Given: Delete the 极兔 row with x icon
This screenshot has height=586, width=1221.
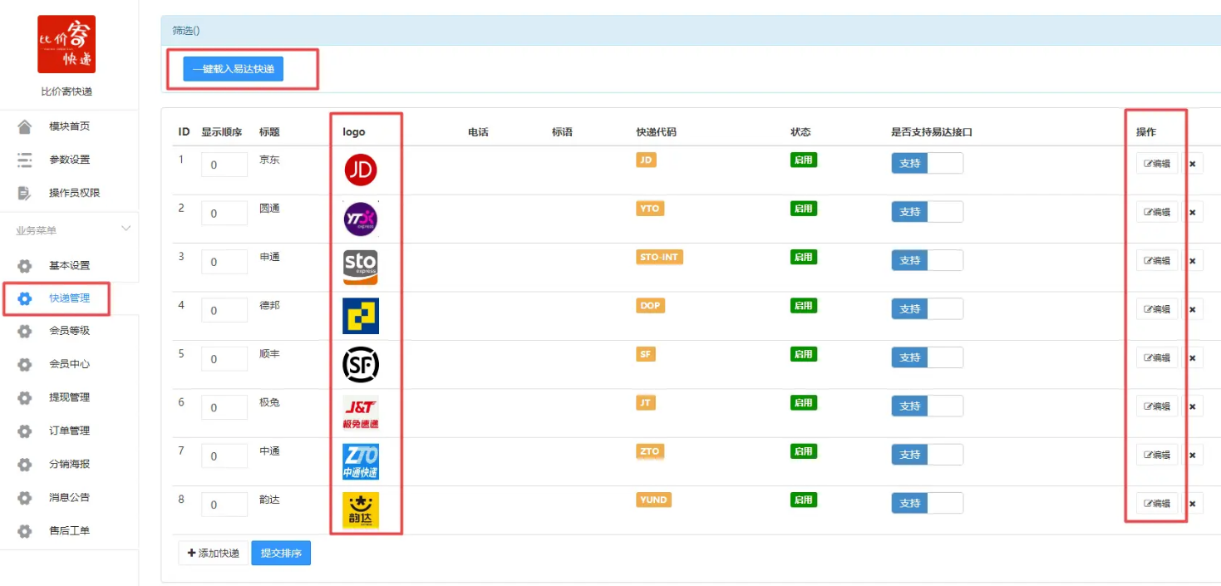Looking at the screenshot, I should coord(1192,406).
